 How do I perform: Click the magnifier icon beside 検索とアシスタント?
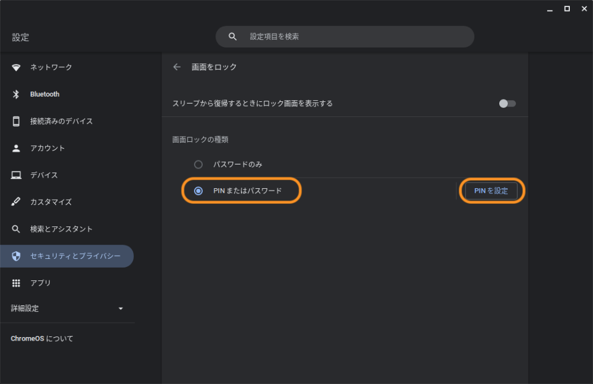[16, 229]
